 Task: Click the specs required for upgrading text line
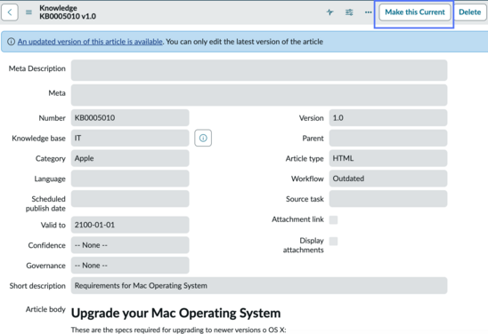[x=178, y=330]
